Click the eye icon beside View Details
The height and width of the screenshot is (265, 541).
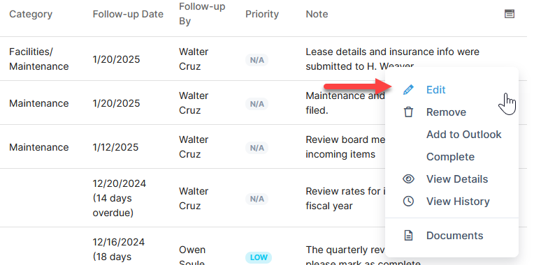click(x=408, y=179)
